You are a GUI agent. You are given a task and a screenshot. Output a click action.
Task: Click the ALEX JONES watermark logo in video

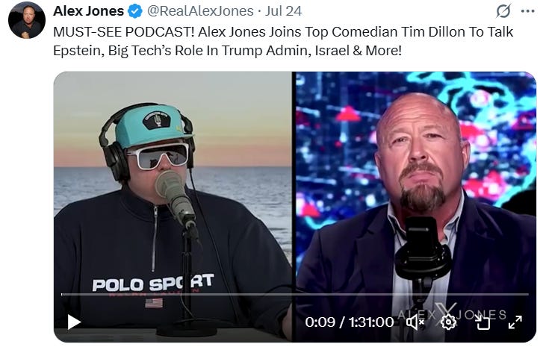(452, 314)
